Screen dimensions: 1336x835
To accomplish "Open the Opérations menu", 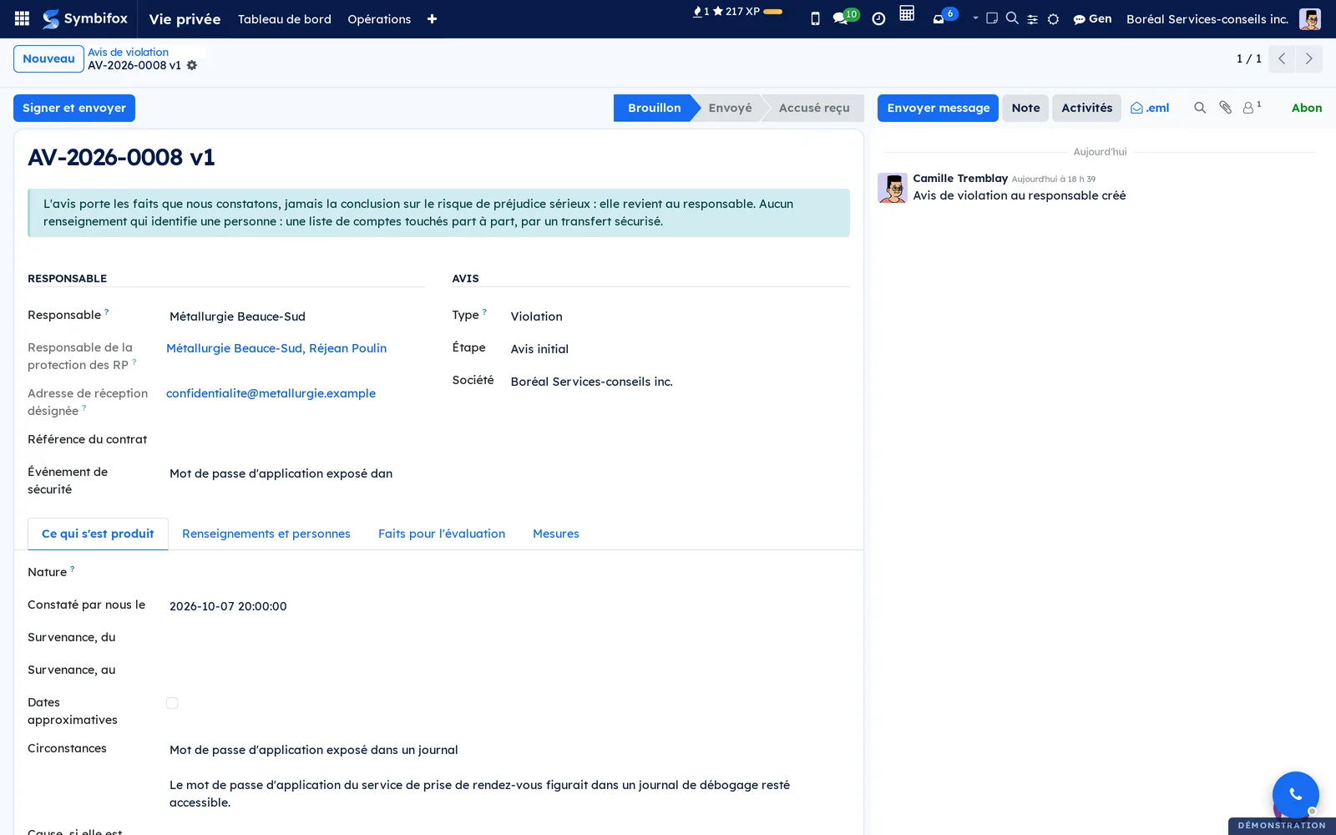I will (x=379, y=19).
